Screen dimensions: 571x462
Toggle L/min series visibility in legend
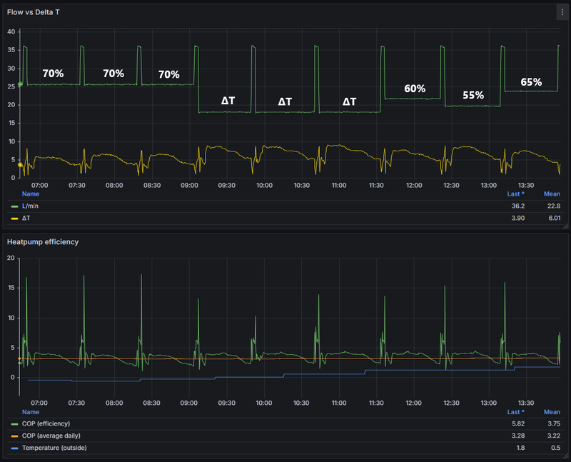[x=29, y=206]
